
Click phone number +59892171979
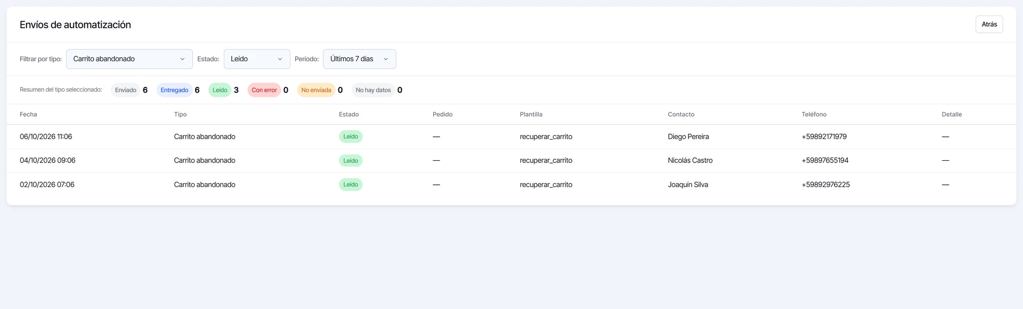coord(824,137)
